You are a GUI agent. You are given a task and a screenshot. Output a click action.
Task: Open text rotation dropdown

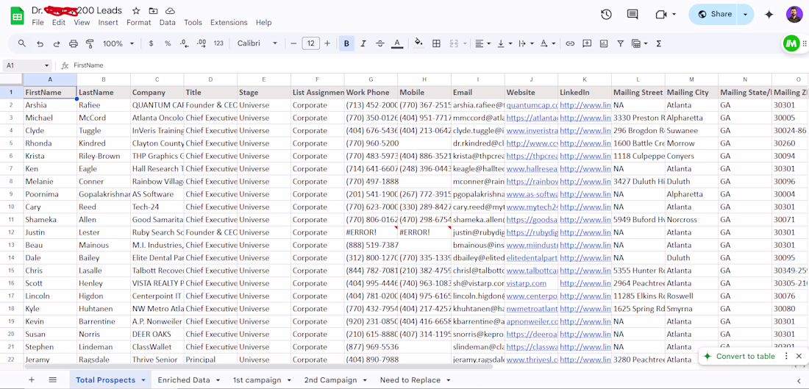(547, 44)
